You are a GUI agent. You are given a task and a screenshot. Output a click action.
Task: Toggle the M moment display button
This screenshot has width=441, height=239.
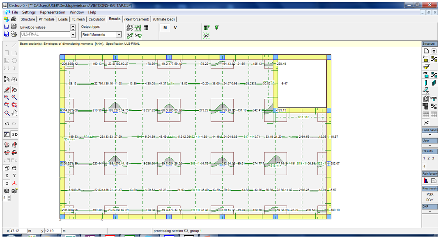165,27
